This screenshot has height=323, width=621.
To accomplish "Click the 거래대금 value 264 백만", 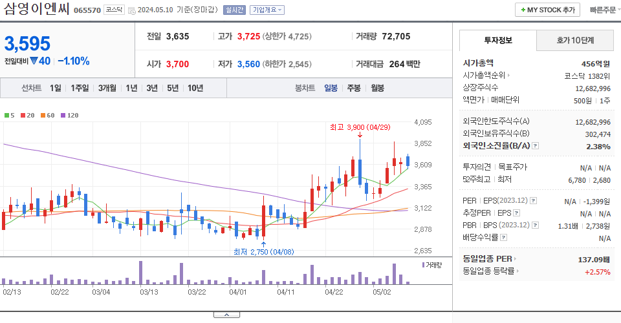I will coord(404,64).
